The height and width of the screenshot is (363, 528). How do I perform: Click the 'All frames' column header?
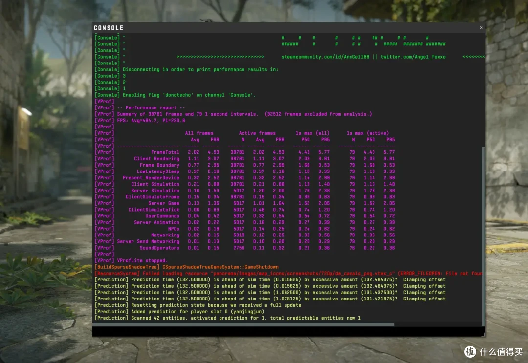(x=199, y=133)
